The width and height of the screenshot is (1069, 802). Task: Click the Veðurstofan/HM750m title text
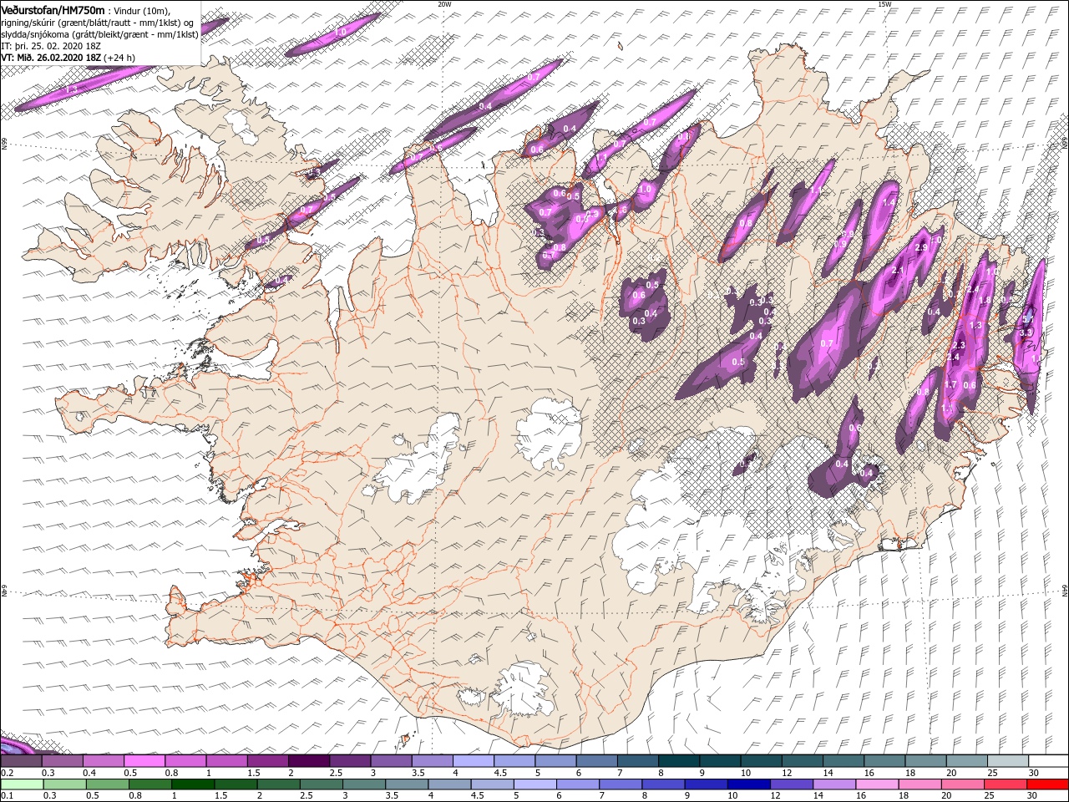pyautogui.click(x=53, y=9)
